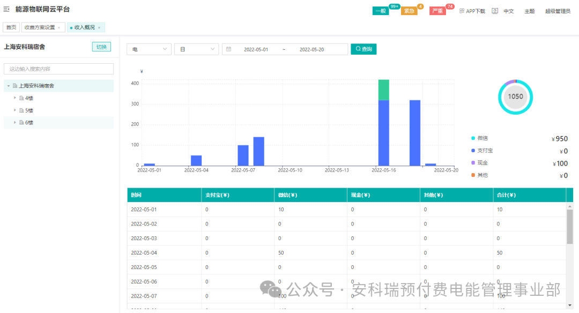Click the green bar segment on 2022-05-16
Viewport: 579px width, 313px height.
(384, 90)
